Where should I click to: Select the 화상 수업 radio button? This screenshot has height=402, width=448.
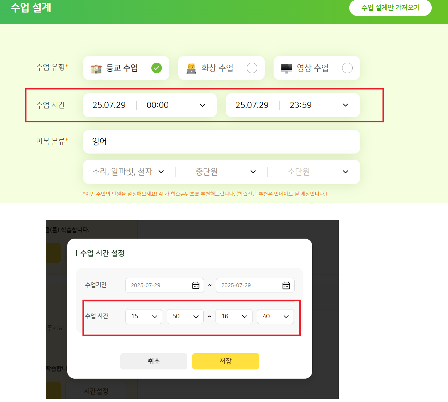click(x=252, y=68)
